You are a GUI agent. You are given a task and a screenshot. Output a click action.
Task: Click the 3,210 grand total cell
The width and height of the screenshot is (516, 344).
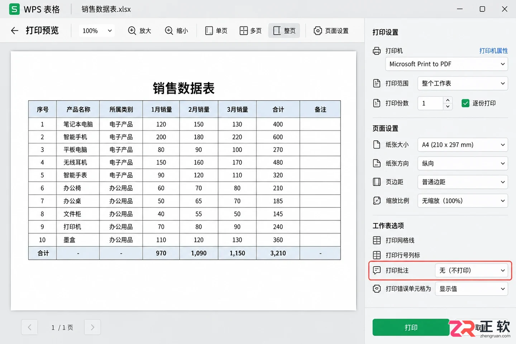coord(278,253)
